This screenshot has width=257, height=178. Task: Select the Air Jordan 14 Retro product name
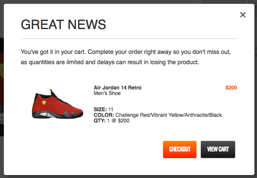coord(118,88)
